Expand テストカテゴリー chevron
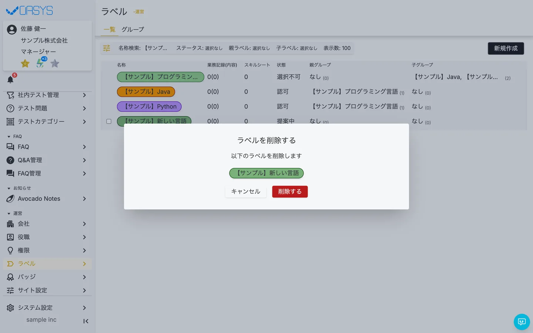 84,122
